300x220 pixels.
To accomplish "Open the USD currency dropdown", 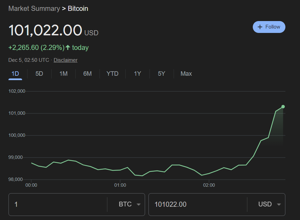I will (269, 204).
